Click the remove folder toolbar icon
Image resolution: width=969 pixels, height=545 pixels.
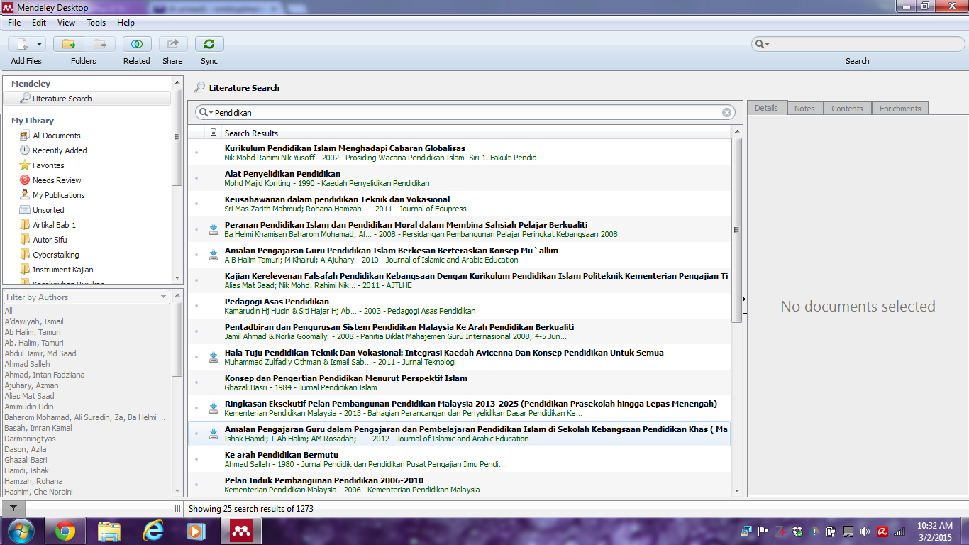99,44
